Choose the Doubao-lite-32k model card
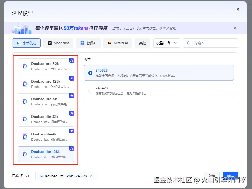The height and width of the screenshot is (189, 252). pos(46,119)
